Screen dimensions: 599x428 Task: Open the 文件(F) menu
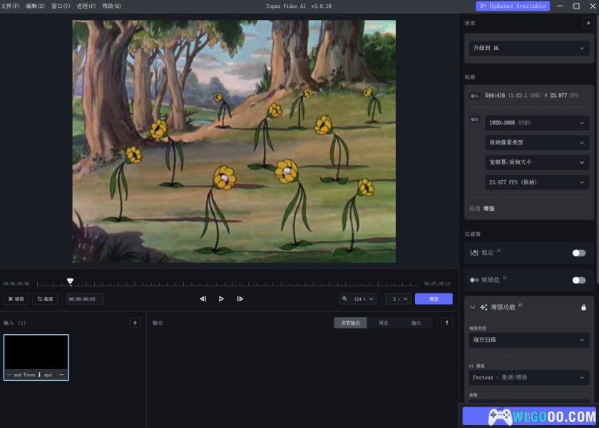[10, 6]
